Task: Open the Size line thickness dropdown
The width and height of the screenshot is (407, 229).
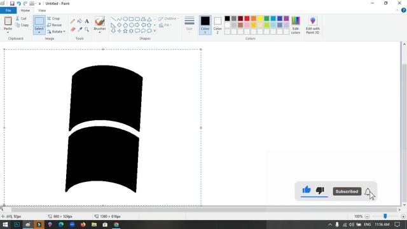Action: pos(190,25)
